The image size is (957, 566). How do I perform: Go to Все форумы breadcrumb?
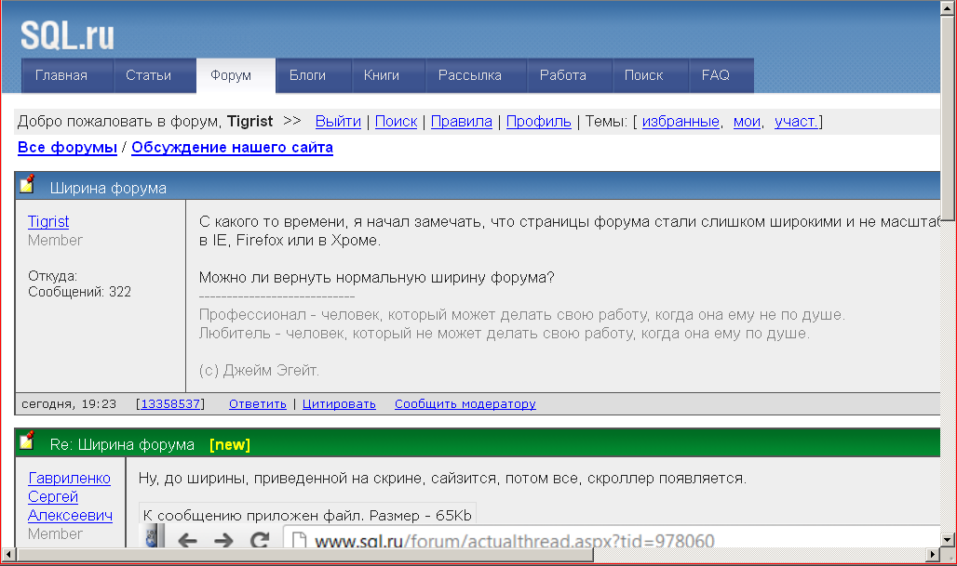(x=67, y=148)
